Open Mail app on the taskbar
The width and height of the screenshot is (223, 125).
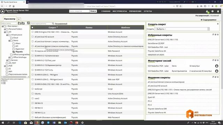[31, 123]
